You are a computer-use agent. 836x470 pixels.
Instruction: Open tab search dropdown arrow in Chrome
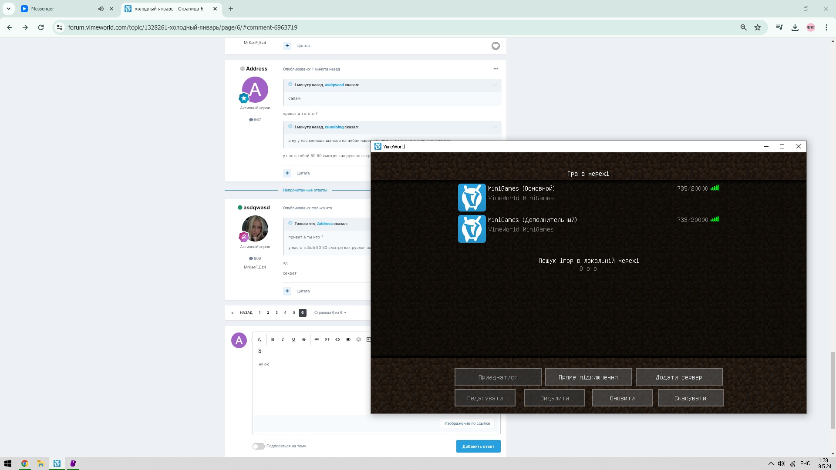pos(9,9)
